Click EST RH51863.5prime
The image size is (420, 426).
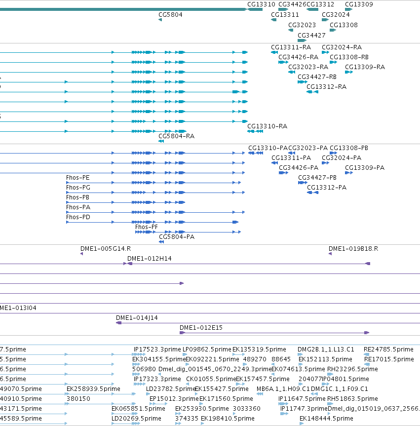[352, 399]
